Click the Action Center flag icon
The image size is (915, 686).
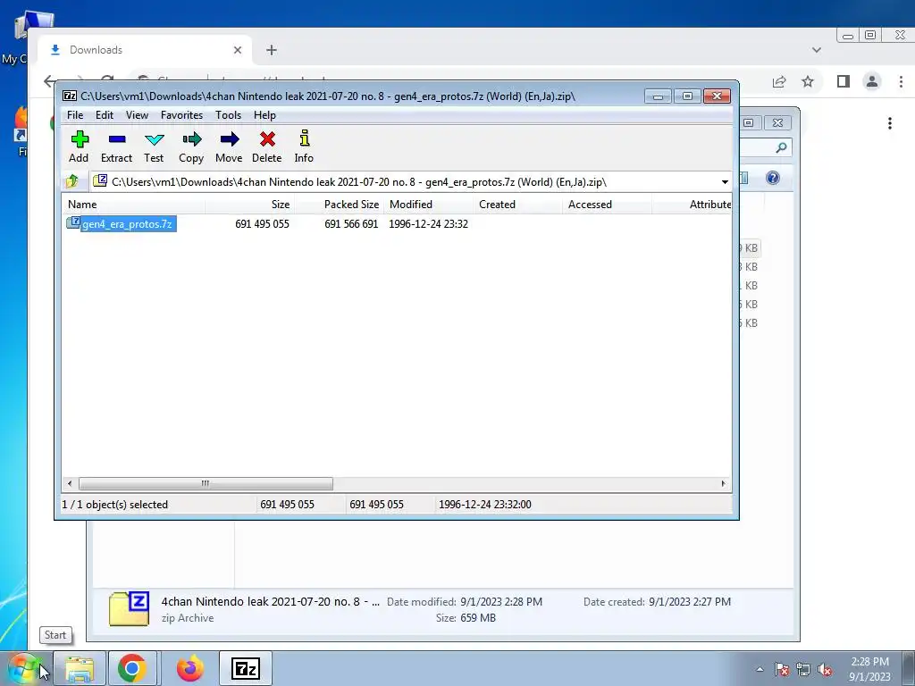782,669
